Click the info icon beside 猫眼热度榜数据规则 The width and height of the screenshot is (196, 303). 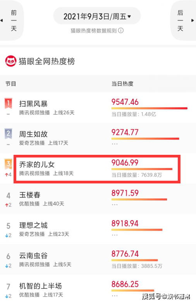(121, 31)
